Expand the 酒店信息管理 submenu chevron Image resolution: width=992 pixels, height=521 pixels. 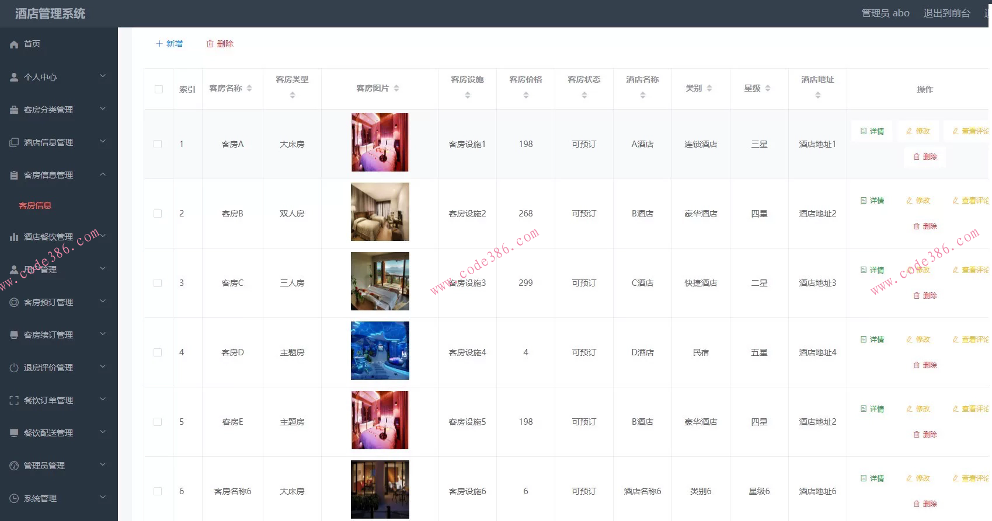[103, 141]
